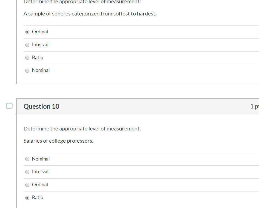Click the flag icon next to Question 10
The height and width of the screenshot is (208, 259).
(x=9, y=106)
